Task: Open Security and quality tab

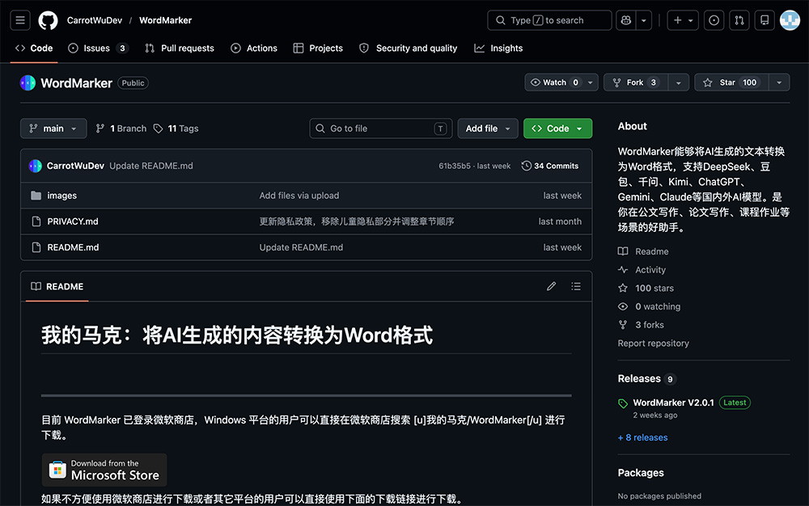Action: pos(408,48)
